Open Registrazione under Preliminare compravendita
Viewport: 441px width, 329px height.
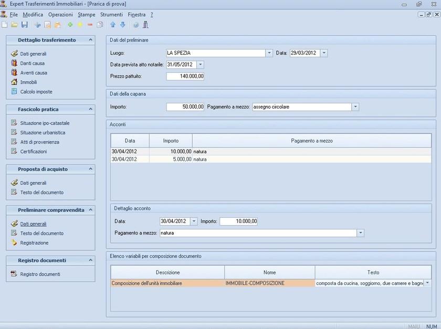(x=34, y=243)
